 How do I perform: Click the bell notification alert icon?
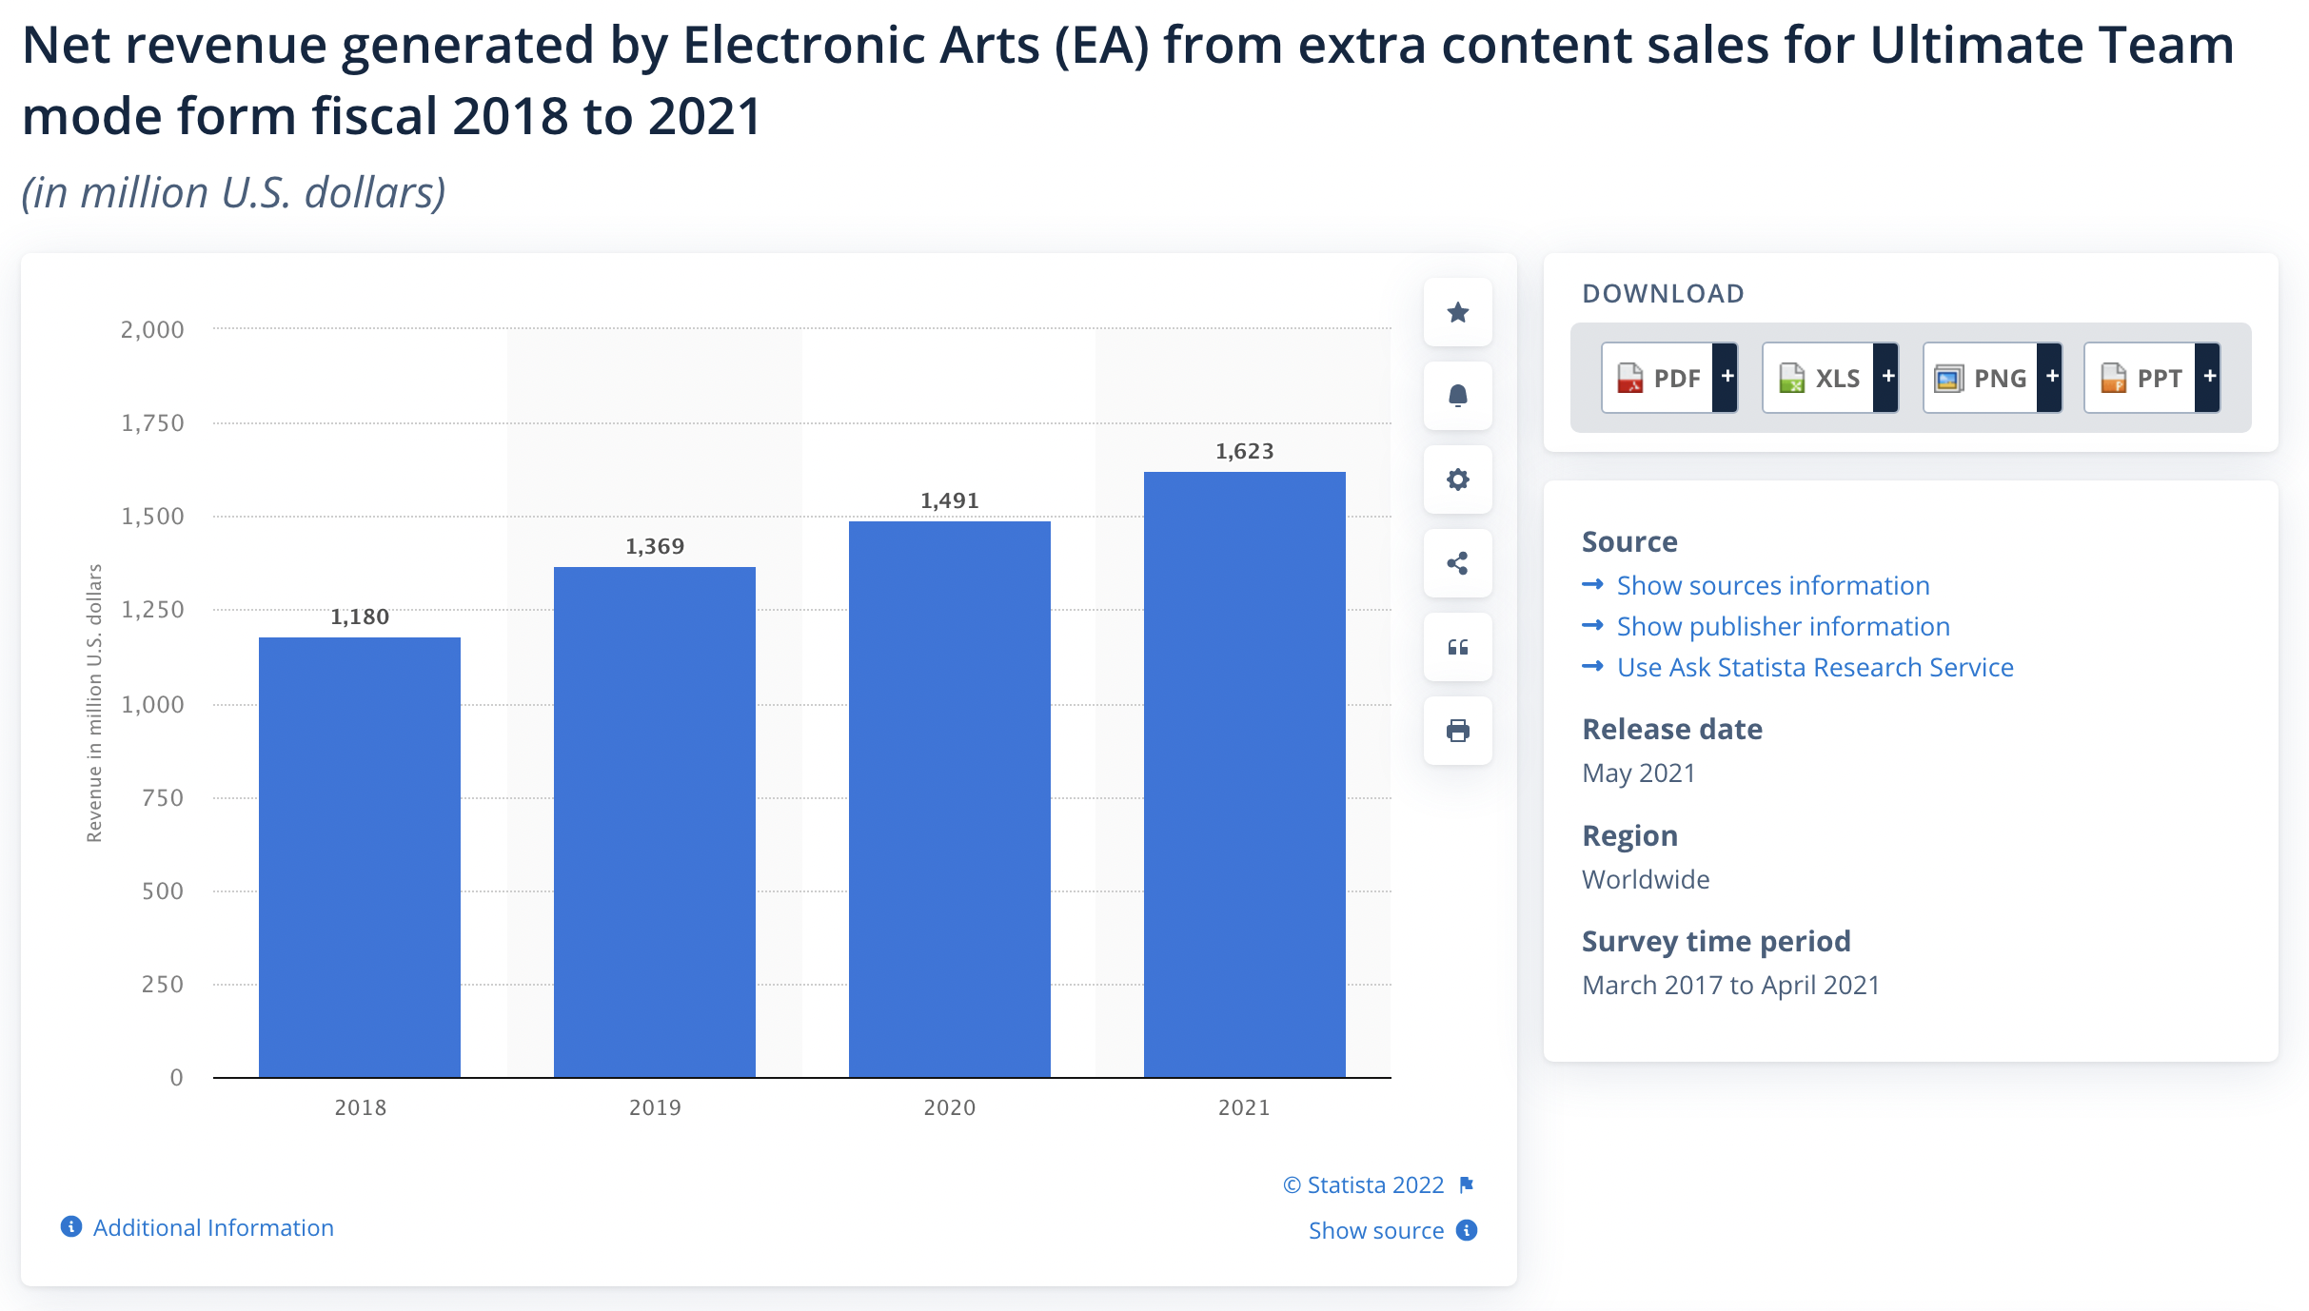pos(1457,396)
